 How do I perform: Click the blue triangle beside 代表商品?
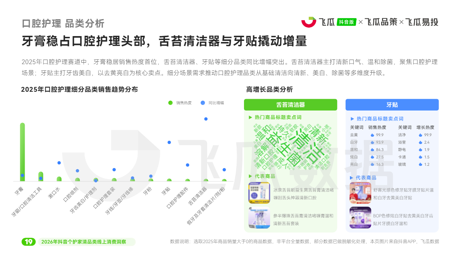(x=352, y=178)
